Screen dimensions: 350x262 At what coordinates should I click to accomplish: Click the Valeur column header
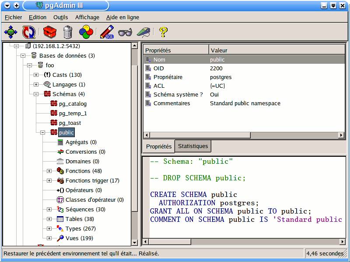point(277,50)
